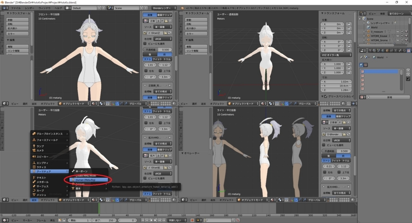Choose Human (Meta-Rig) from armature submenu
Screen dimensions: 412x223
click(88, 180)
